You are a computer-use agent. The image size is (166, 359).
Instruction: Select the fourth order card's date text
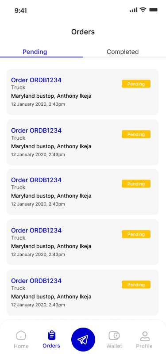point(38,254)
